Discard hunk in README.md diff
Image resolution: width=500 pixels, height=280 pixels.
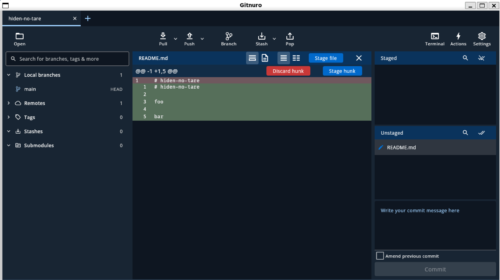288,71
